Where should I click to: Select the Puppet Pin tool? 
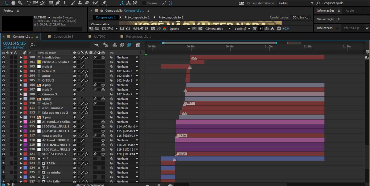click(104, 3)
